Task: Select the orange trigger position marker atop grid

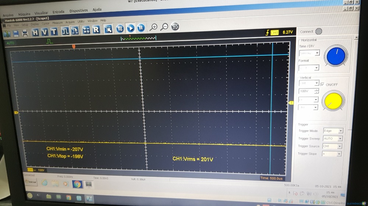Action: pyautogui.click(x=74, y=47)
